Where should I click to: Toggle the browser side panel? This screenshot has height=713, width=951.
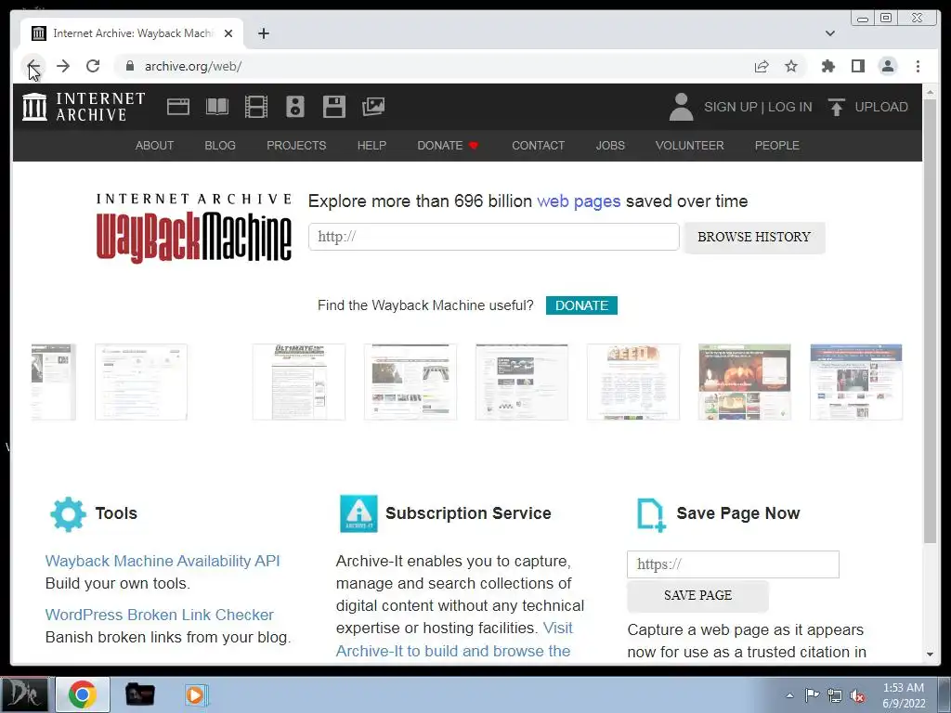(857, 66)
